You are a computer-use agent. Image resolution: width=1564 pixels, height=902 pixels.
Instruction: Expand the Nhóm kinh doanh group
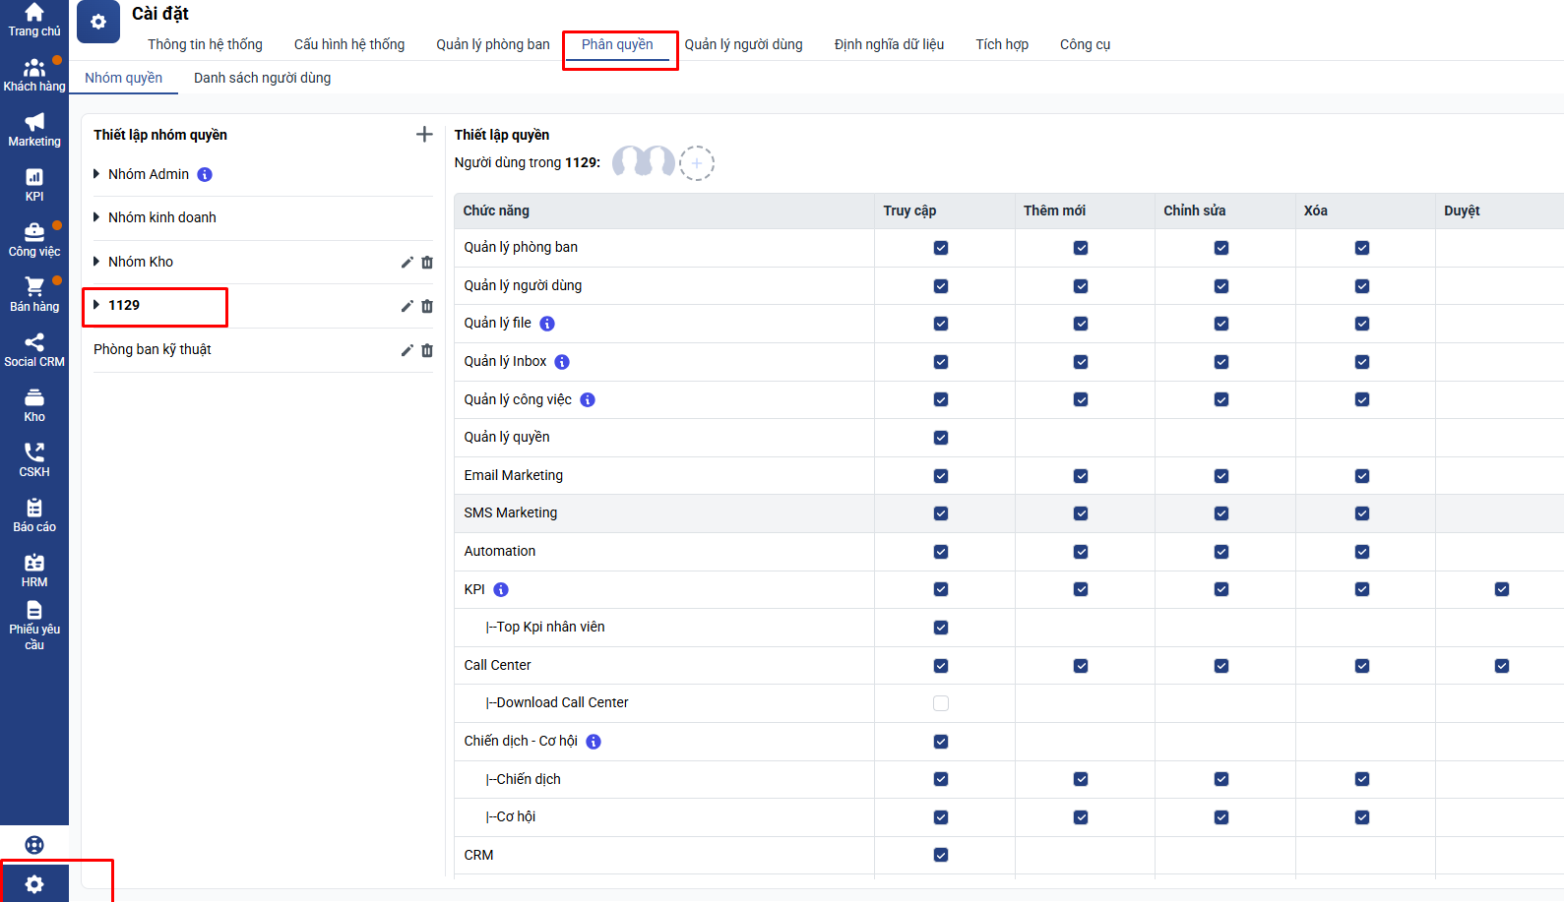(x=96, y=217)
